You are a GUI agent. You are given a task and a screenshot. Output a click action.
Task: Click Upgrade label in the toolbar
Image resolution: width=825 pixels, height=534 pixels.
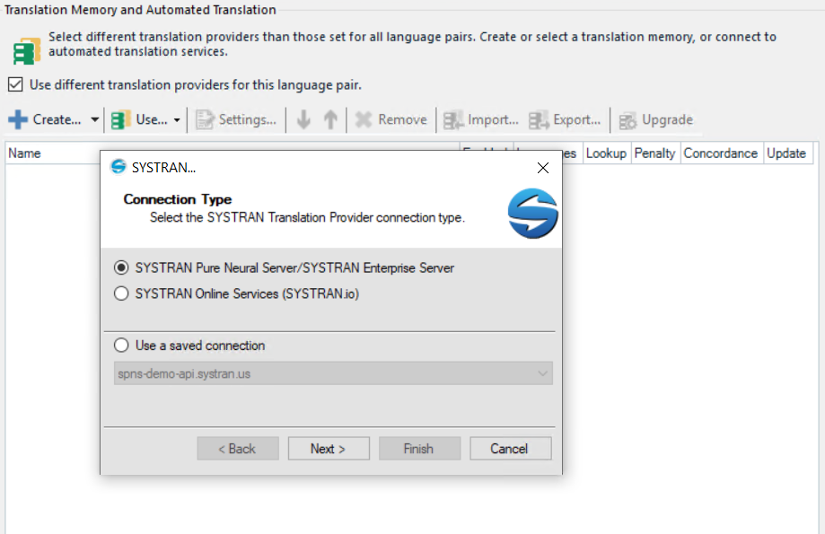pos(667,119)
